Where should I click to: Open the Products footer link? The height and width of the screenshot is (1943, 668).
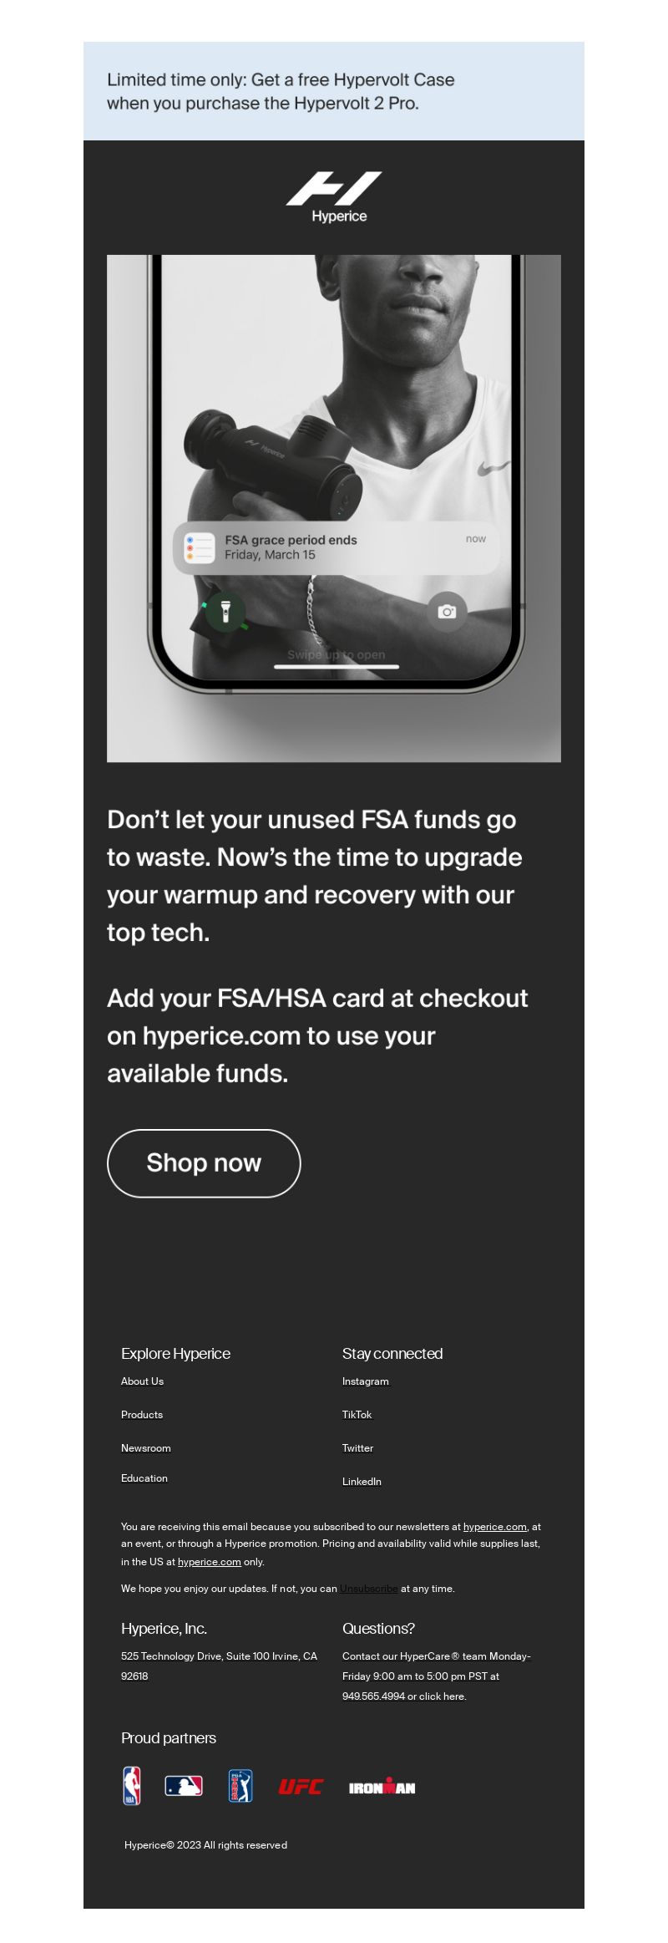[142, 1415]
